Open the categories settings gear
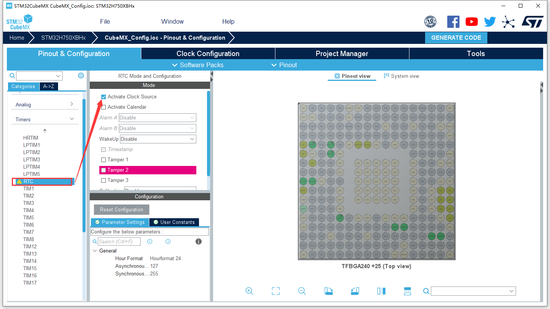Screen dimensions: 550x309 coord(81,76)
